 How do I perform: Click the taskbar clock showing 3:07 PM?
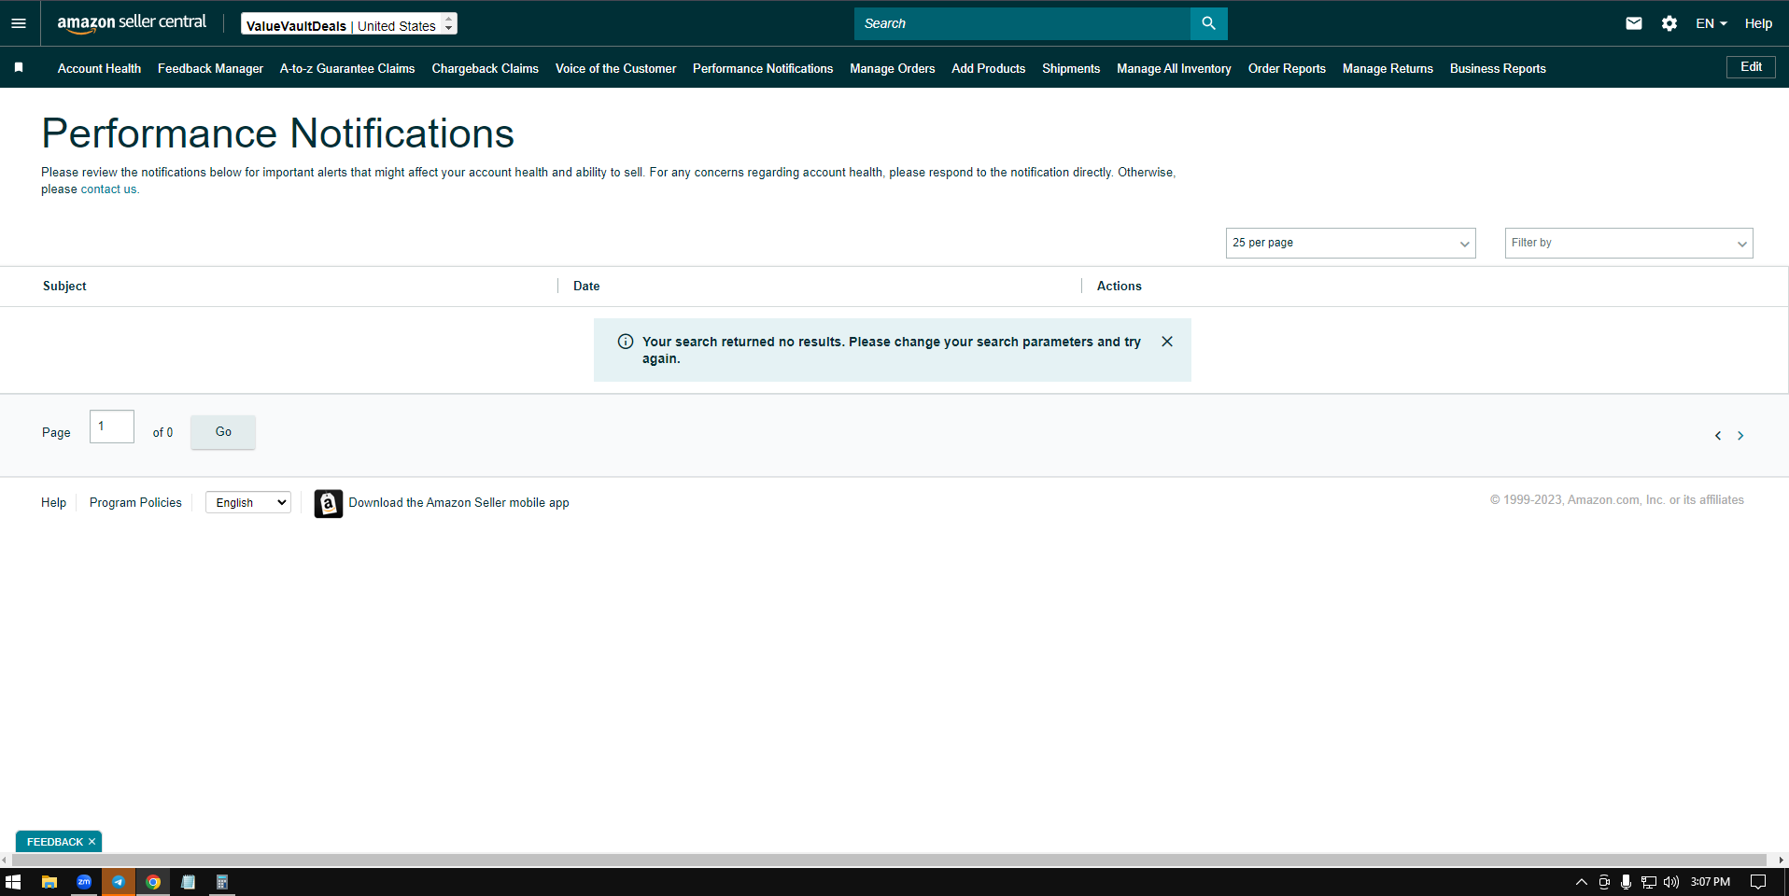pos(1711,882)
